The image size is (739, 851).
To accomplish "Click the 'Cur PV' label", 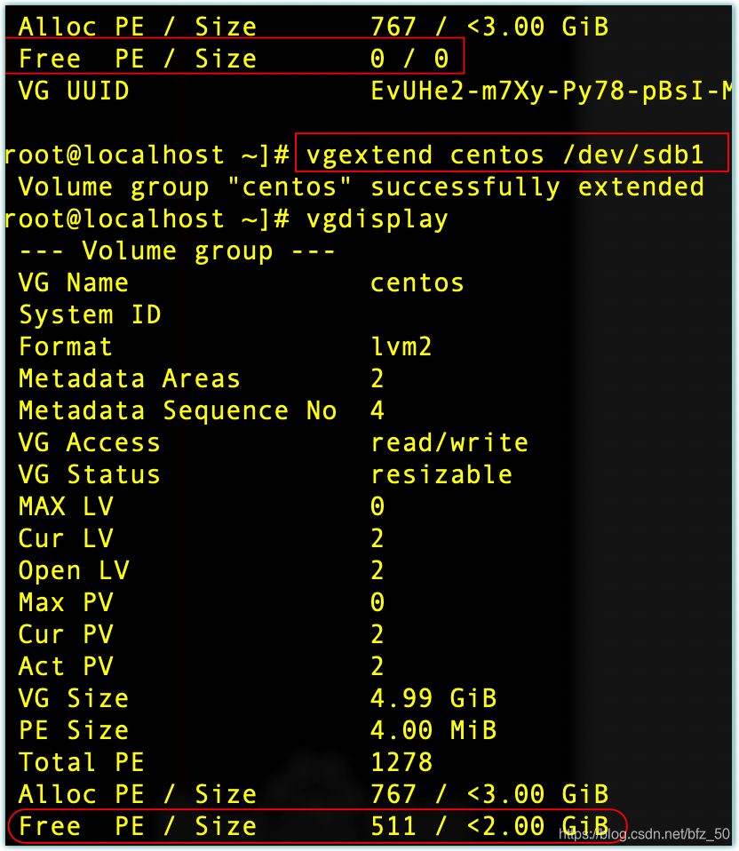I will [x=66, y=635].
